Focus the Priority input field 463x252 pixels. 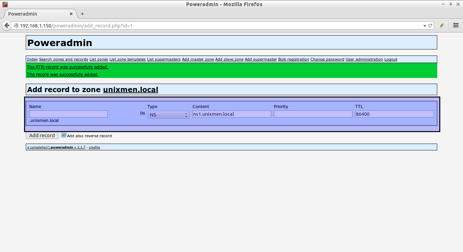coord(313,114)
